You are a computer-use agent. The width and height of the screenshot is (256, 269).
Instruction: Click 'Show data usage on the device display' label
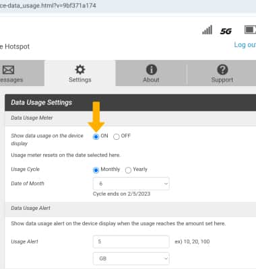[x=47, y=140]
